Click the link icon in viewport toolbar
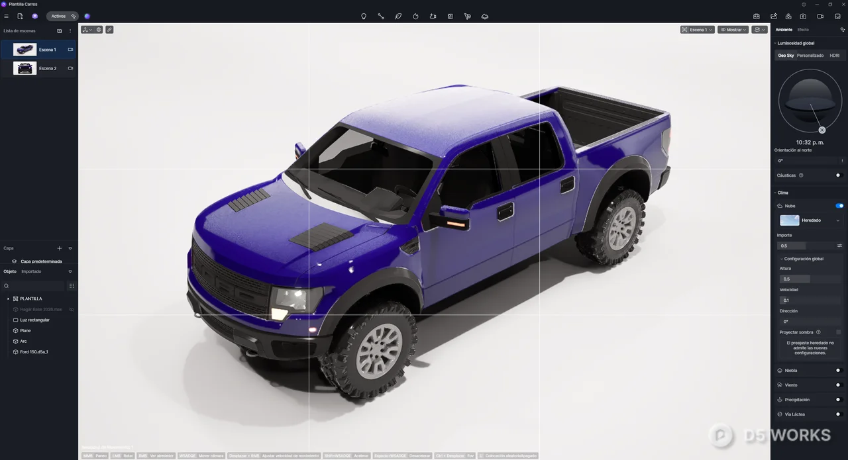 (x=109, y=30)
